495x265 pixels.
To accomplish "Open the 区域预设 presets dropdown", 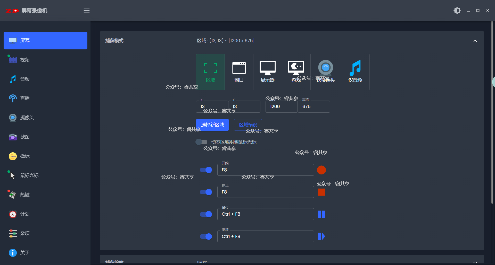I will click(x=248, y=125).
